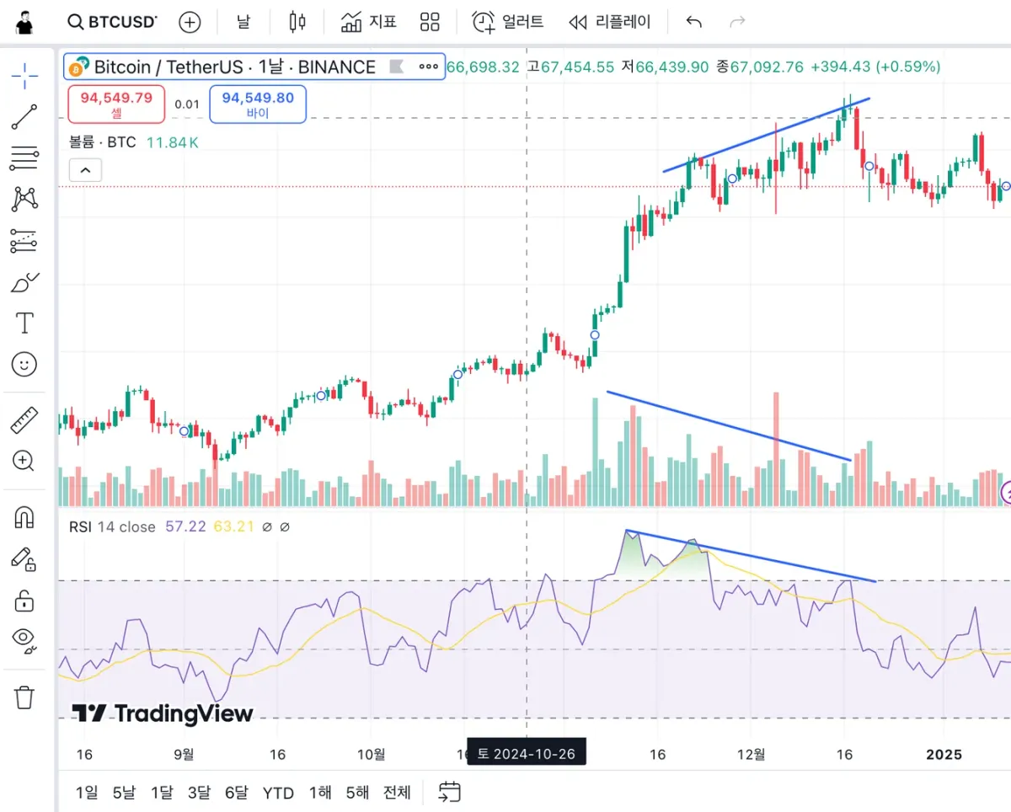This screenshot has height=812, width=1011.
Task: Open the chart layout templates grid
Action: [x=430, y=22]
